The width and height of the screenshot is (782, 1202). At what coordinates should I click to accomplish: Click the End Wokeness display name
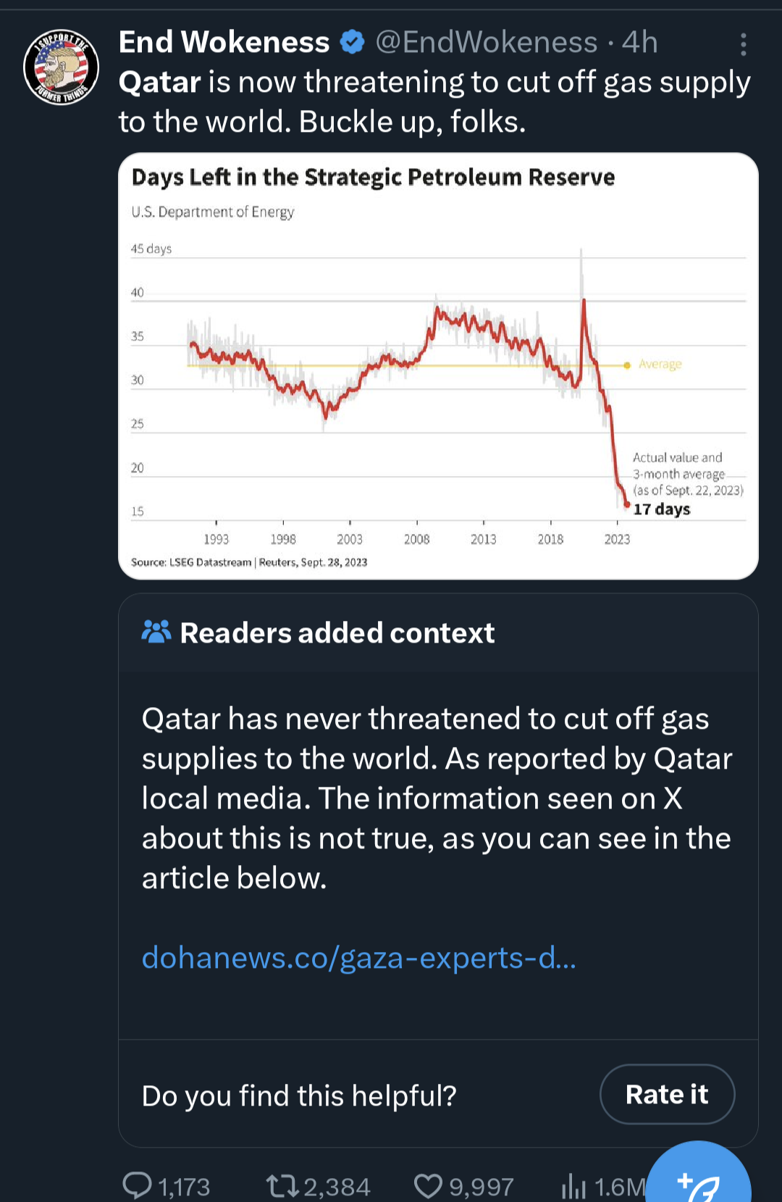pyautogui.click(x=224, y=42)
